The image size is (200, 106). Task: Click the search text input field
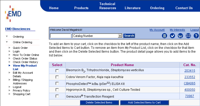click(x=60, y=36)
